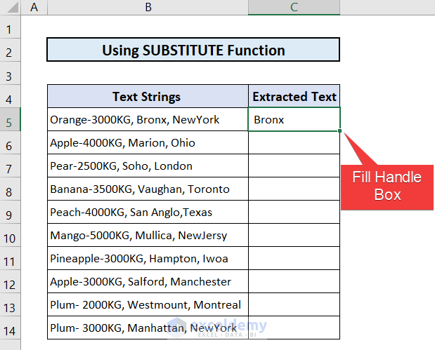This screenshot has height=350, width=435.
Task: Click cell C5 containing Bronx
Action: tap(294, 120)
